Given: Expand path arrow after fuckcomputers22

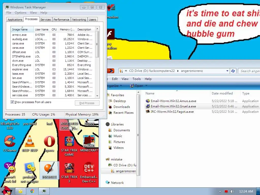Looking at the screenshot, I should [x=178, y=71].
